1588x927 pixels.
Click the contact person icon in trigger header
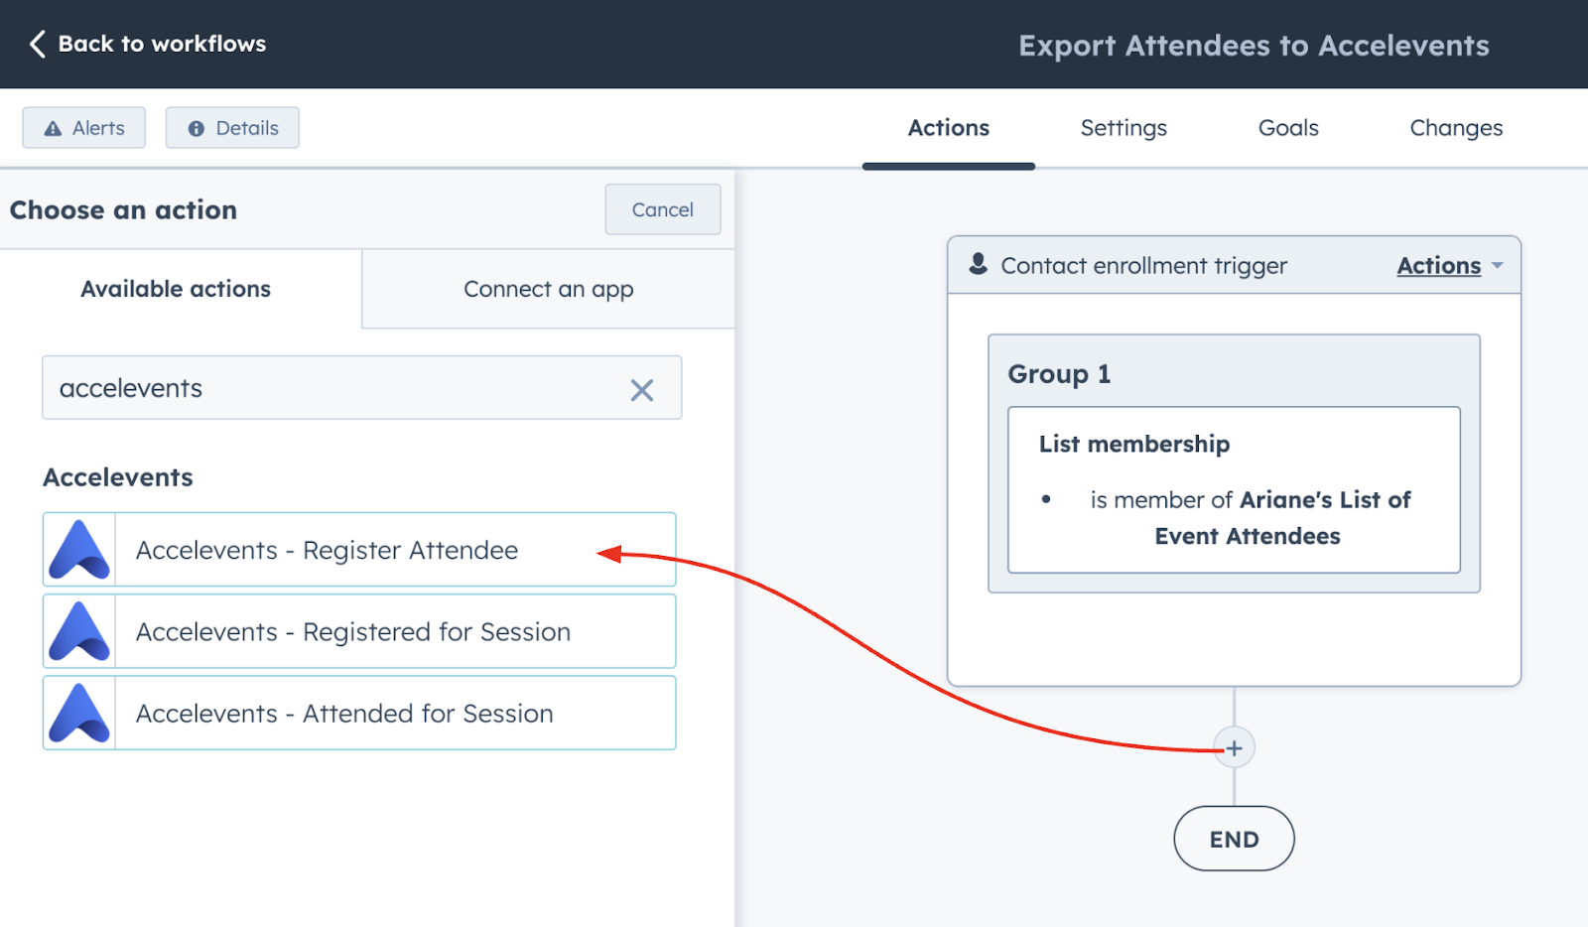[x=979, y=264]
